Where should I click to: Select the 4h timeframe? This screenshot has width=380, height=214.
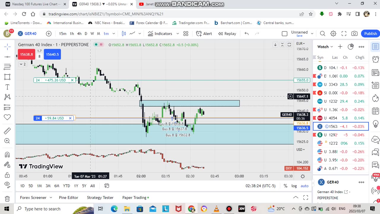coord(79,34)
